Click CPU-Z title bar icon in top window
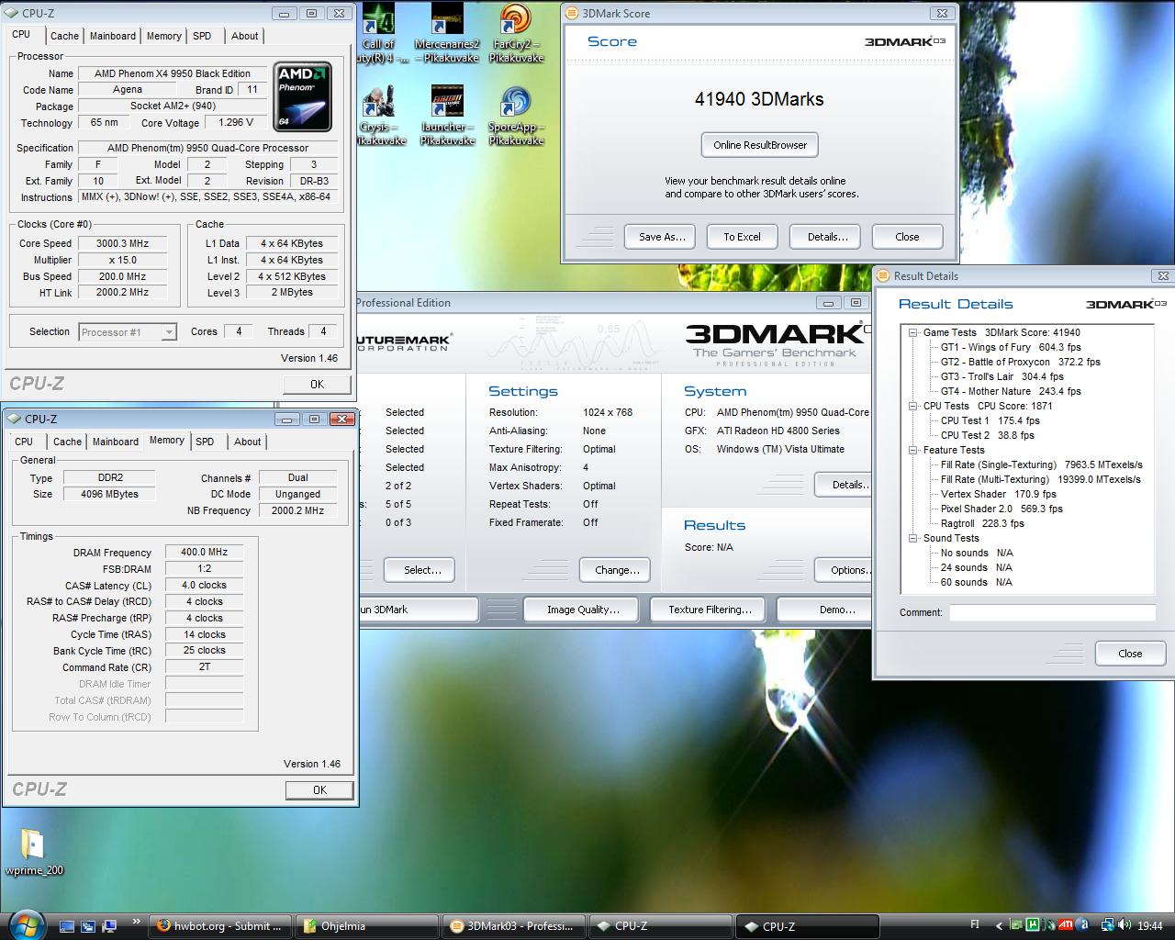 coord(12,13)
